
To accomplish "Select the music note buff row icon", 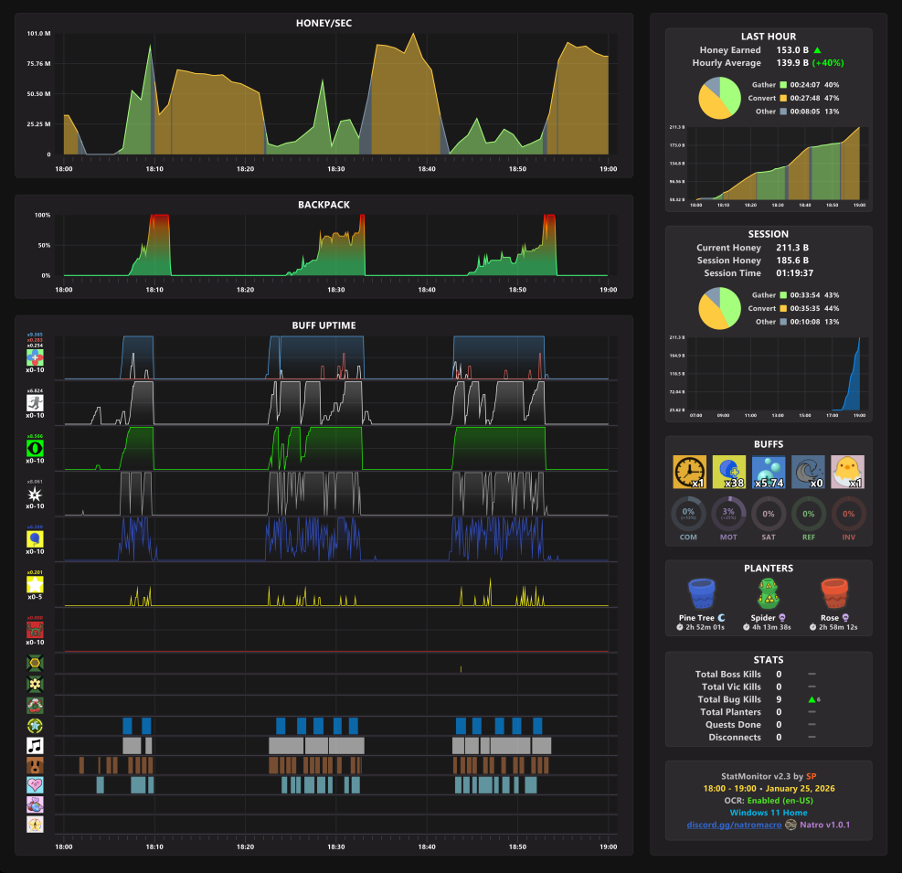I will [35, 746].
